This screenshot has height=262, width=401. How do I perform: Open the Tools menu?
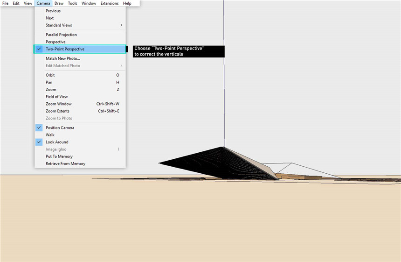72,3
